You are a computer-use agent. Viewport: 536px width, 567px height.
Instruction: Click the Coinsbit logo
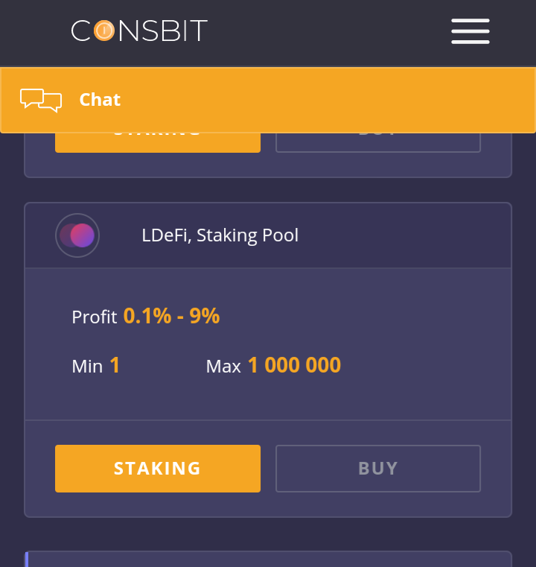click(139, 31)
